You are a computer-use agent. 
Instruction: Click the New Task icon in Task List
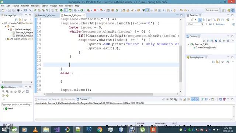pyautogui.click(x=192, y=20)
